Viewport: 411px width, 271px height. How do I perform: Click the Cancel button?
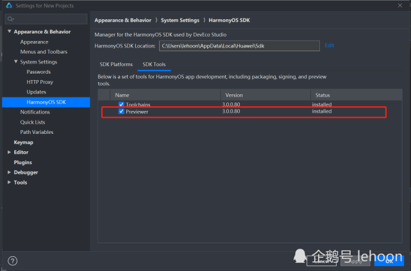(322, 261)
